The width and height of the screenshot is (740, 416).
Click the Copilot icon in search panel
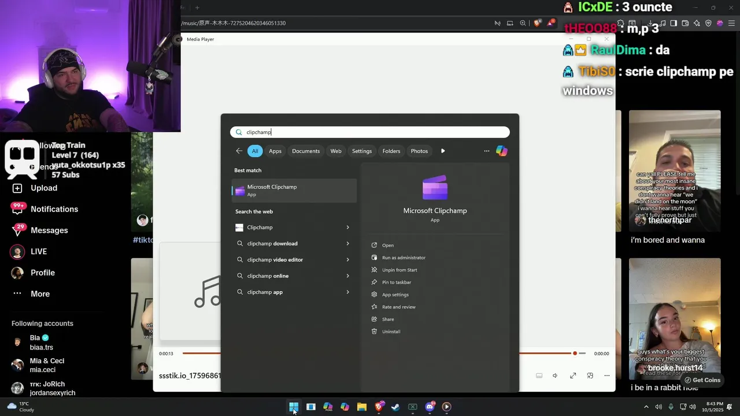pyautogui.click(x=501, y=151)
